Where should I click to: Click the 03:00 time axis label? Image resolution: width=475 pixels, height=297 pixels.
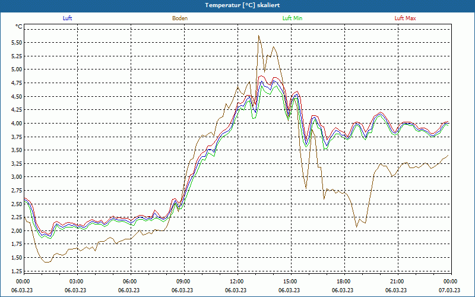coord(77,282)
